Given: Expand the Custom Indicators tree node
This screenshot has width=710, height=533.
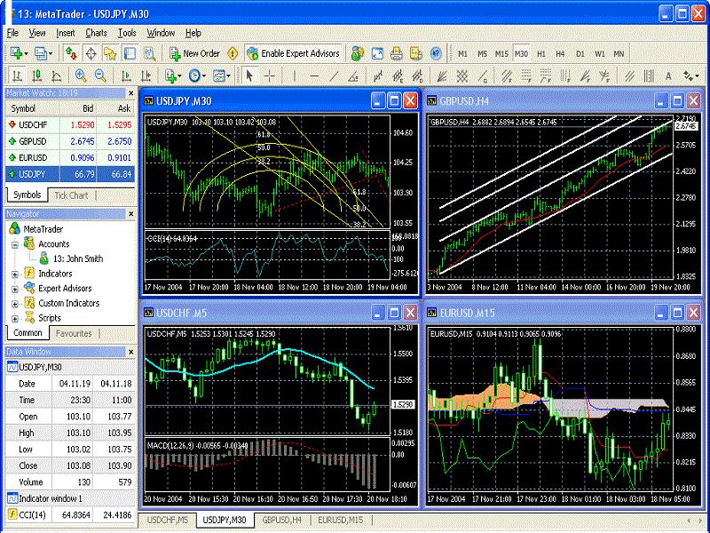Looking at the screenshot, I should pos(15,304).
